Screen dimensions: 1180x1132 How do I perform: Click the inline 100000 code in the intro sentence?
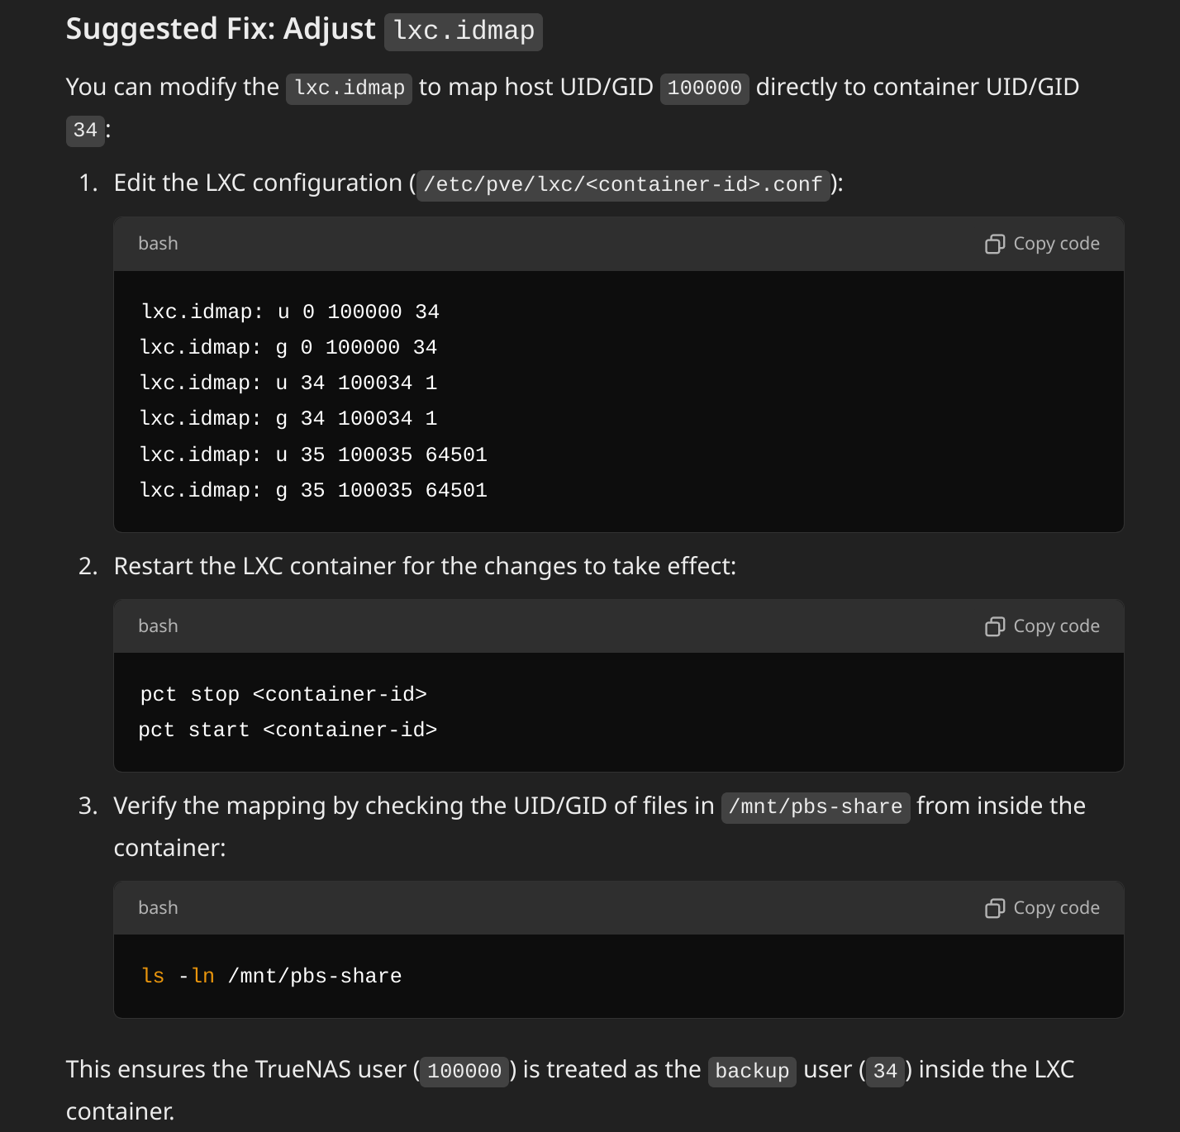coord(704,88)
